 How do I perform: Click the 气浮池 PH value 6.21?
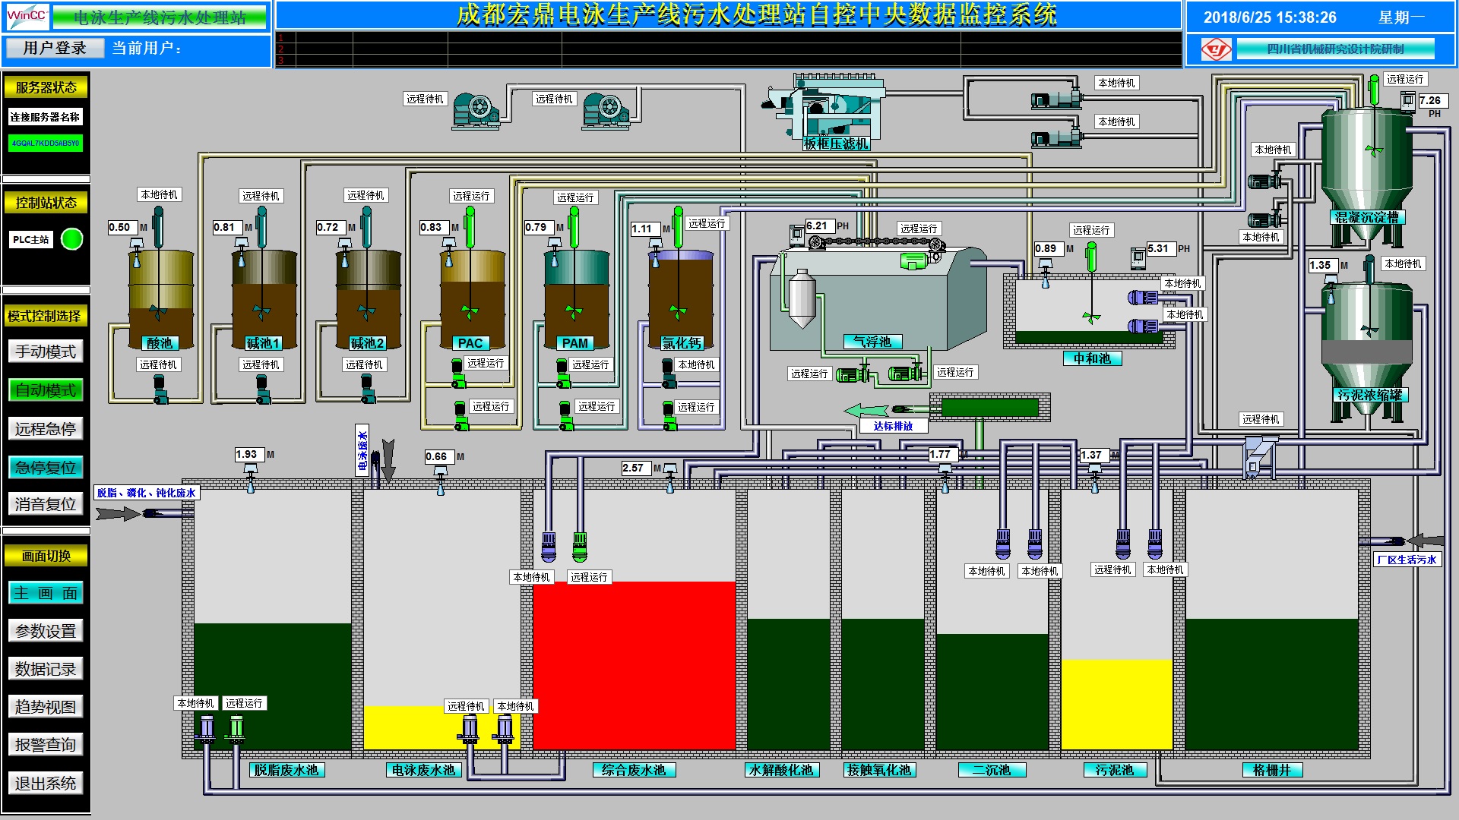pos(820,226)
